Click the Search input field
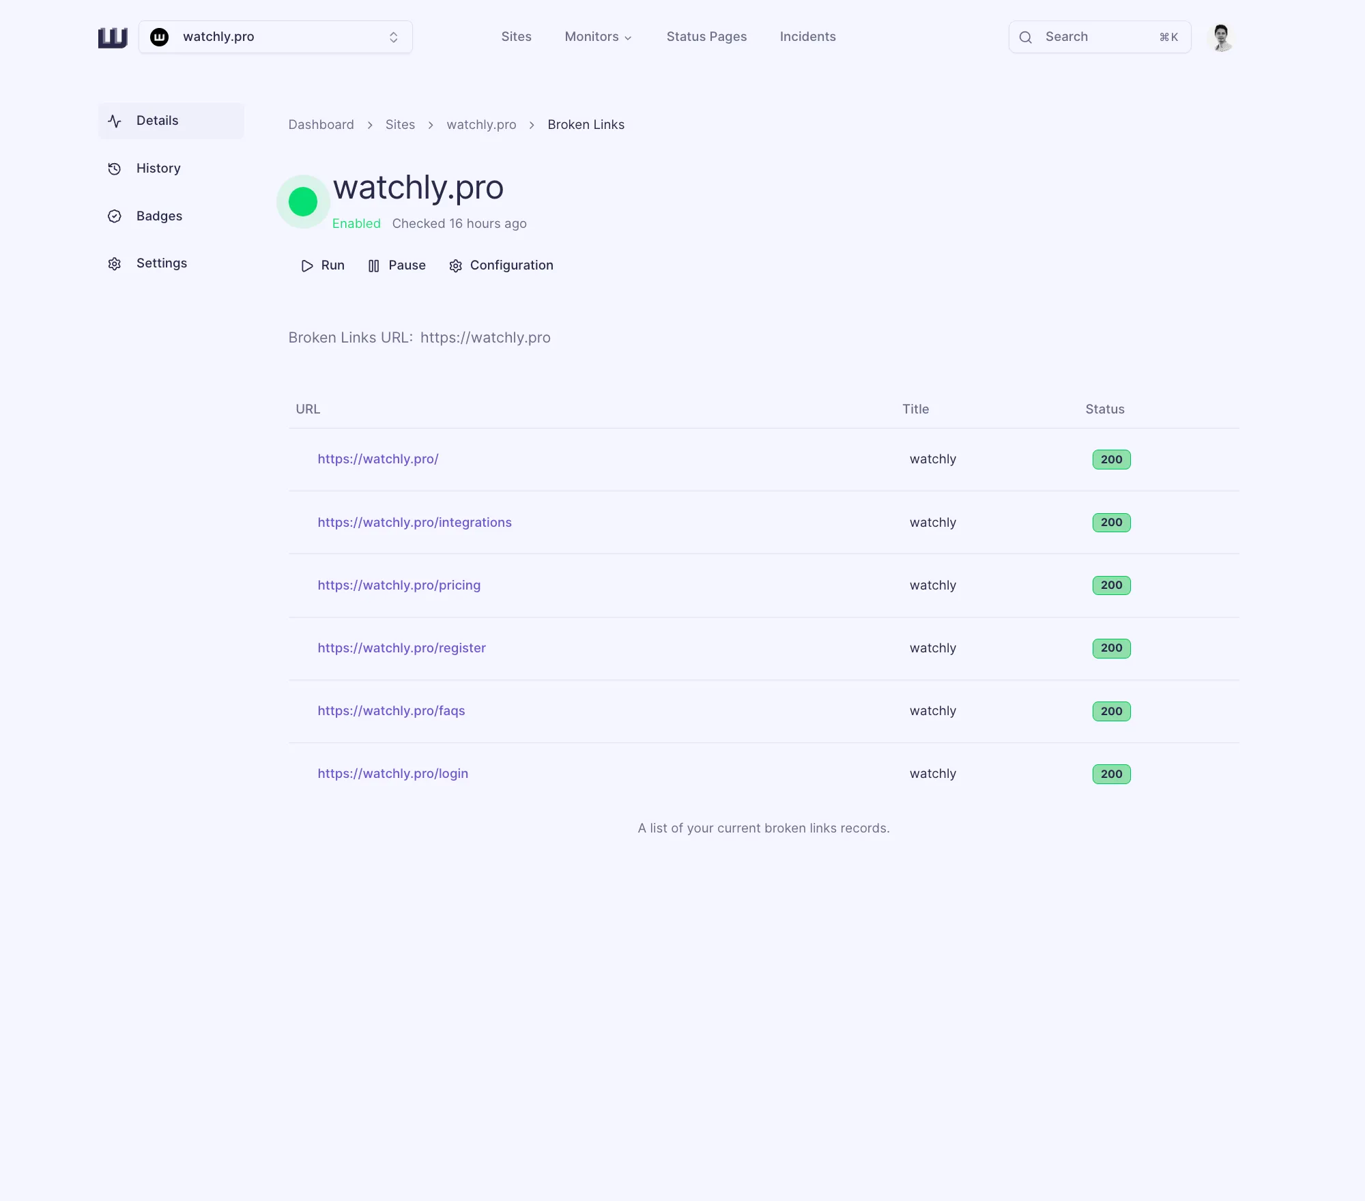This screenshot has height=1201, width=1365. 1099,37
